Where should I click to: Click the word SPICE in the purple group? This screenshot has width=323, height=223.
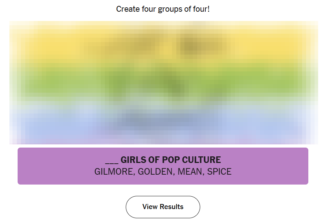pyautogui.click(x=219, y=172)
